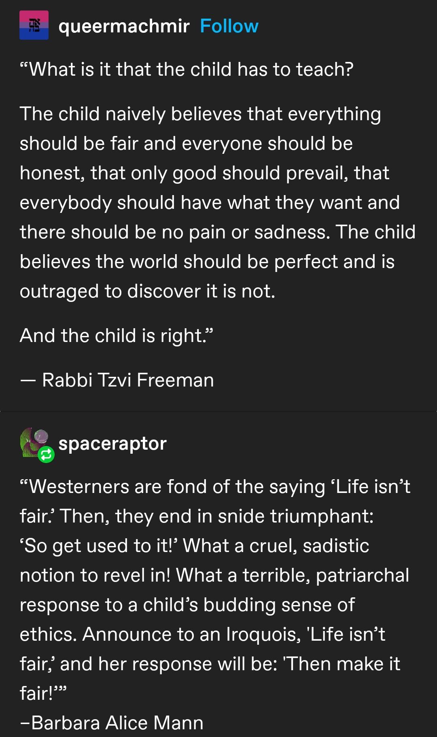The height and width of the screenshot is (737, 437).
Task: Click the divider between the two posts
Action: click(218, 411)
